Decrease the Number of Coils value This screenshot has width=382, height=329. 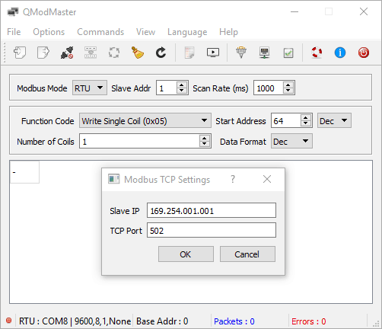pos(205,144)
